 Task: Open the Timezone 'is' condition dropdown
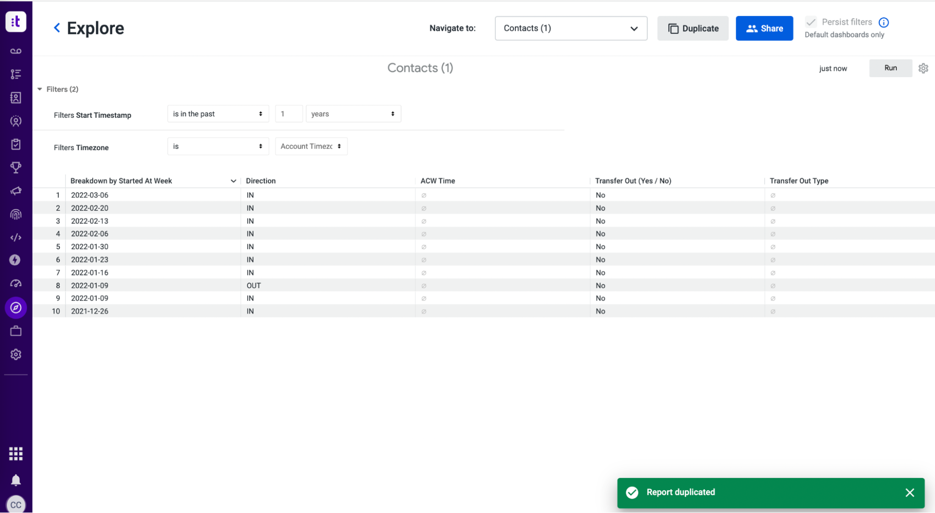pos(218,146)
